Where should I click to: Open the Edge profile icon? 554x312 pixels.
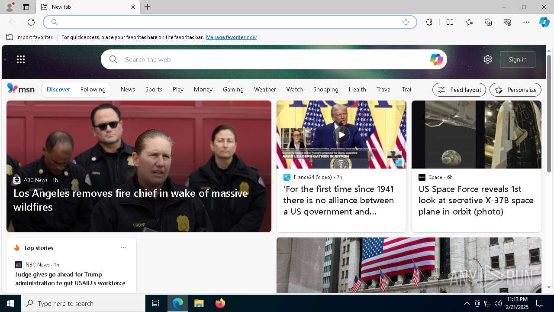(x=9, y=7)
